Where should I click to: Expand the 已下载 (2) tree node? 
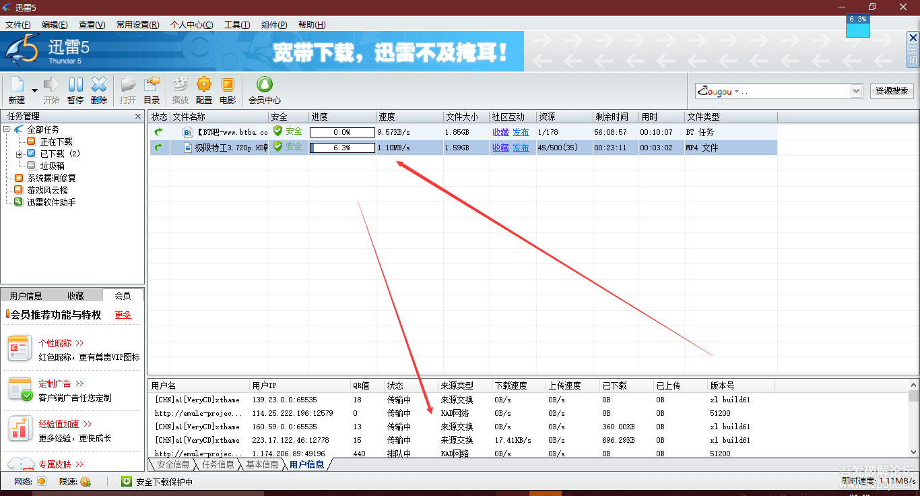[19, 154]
